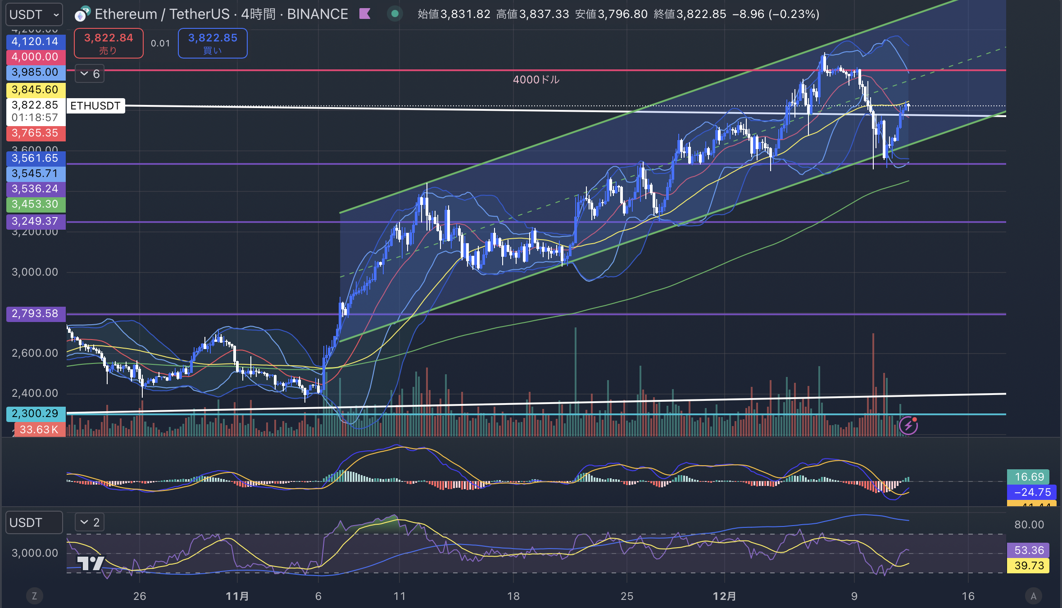Select the 3,985.00 light blue price label
The height and width of the screenshot is (608, 1062).
point(36,73)
